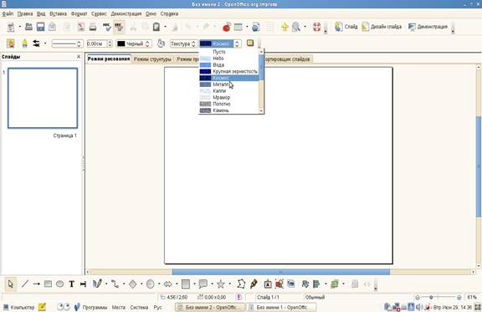Screen dimensions: 482x312
Task: Click the print document icon
Action: coord(93,27)
